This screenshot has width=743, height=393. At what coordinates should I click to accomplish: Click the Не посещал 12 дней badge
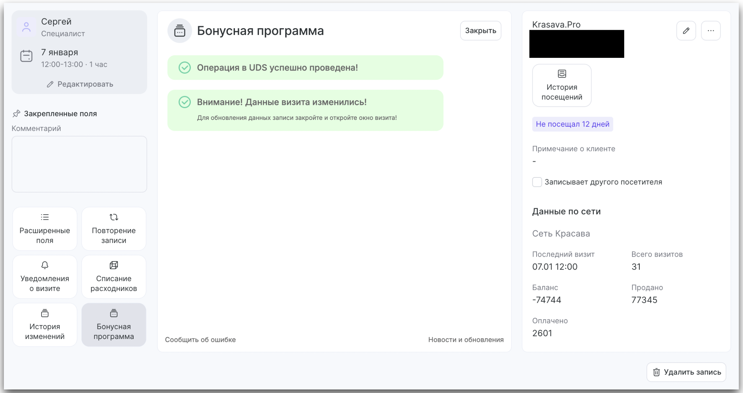(x=572, y=124)
